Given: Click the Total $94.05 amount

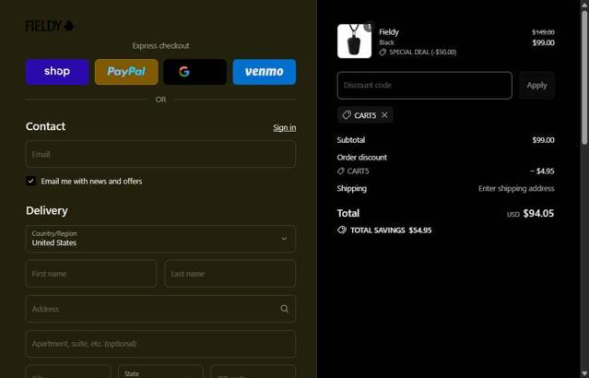Looking at the screenshot, I should click(538, 213).
